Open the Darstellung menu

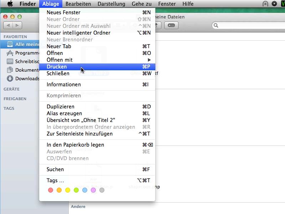point(111,4)
